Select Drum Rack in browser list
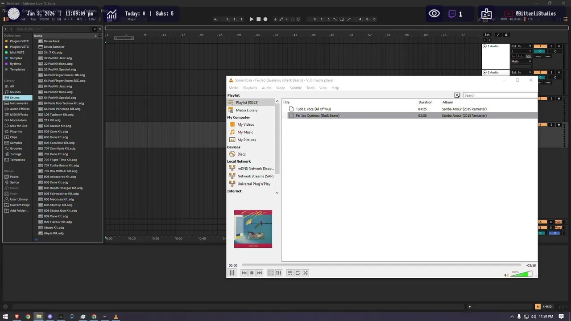 (x=52, y=41)
